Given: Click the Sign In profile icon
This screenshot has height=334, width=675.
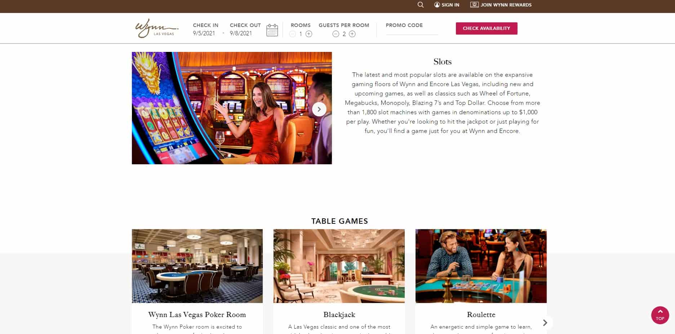Looking at the screenshot, I should click(x=437, y=5).
